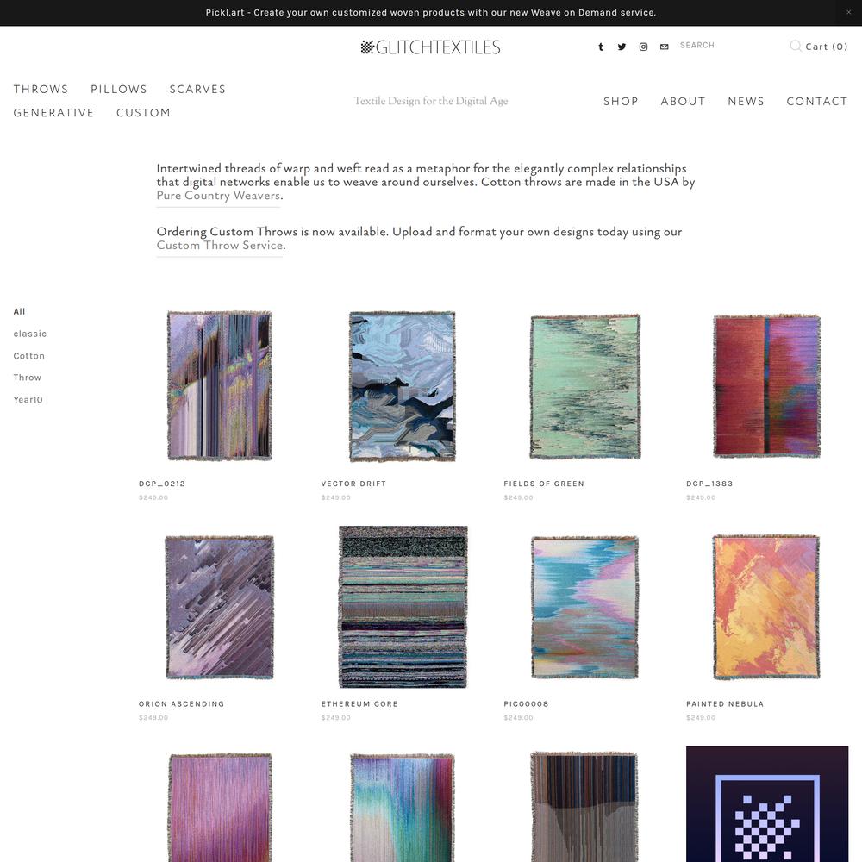This screenshot has height=862, width=862.
Task: Filter products by Cotton tag
Action: (x=29, y=356)
